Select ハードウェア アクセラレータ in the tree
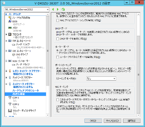Viewport: 145px width, 127px height. click(25, 91)
